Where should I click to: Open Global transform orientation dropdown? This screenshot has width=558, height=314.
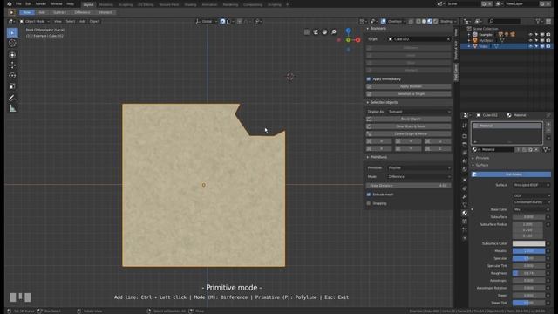[207, 21]
